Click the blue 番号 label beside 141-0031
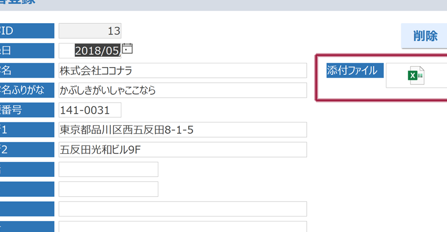The height and width of the screenshot is (232, 447). point(26,110)
